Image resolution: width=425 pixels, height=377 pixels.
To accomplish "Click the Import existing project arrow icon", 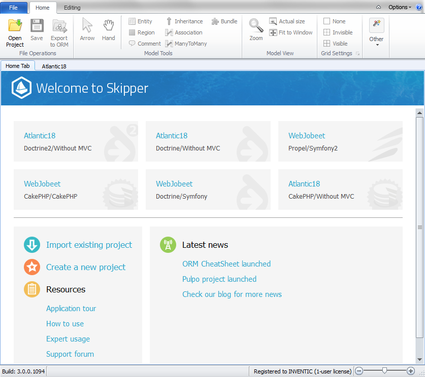I will point(32,245).
